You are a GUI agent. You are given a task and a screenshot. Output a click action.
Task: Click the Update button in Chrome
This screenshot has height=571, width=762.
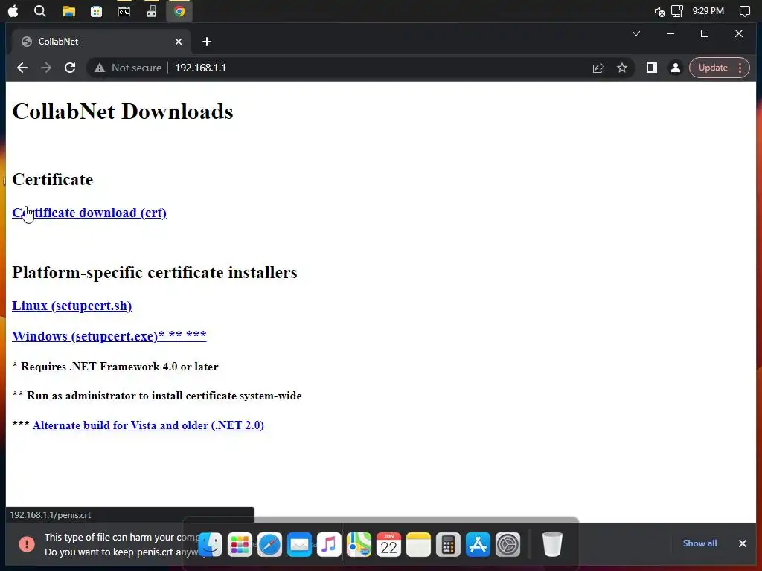[713, 68]
